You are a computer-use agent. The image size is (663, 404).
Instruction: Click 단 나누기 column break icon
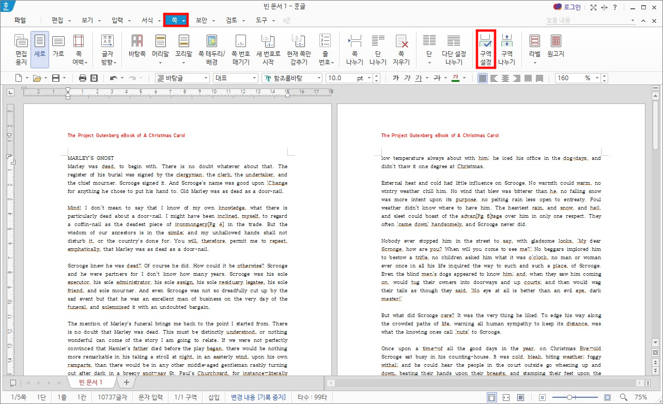coord(378,49)
